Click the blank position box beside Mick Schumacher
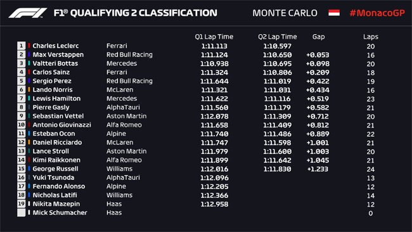 tap(22, 212)
